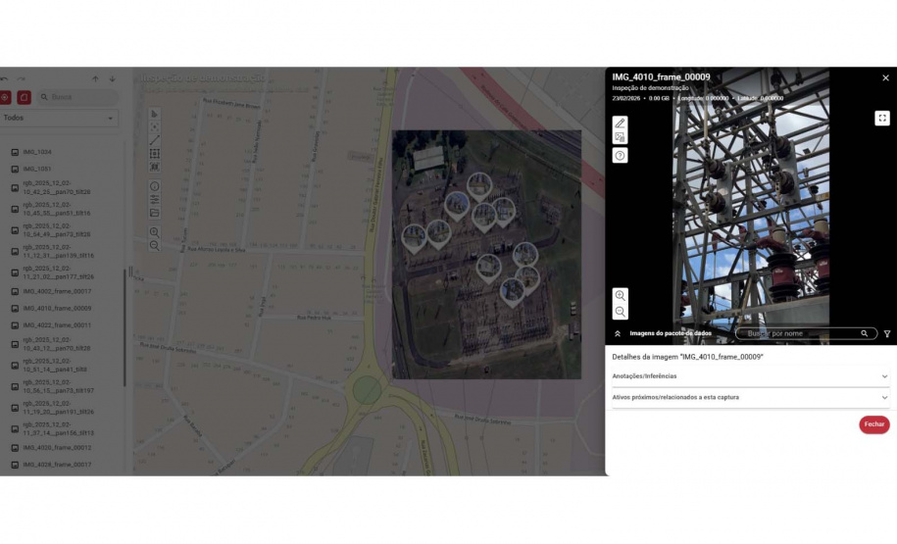Zoom out on the IMG_4010 photo
The image size is (897, 544).
(x=620, y=312)
